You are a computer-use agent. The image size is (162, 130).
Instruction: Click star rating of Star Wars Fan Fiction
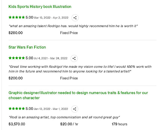pyautogui.click(x=17, y=58)
